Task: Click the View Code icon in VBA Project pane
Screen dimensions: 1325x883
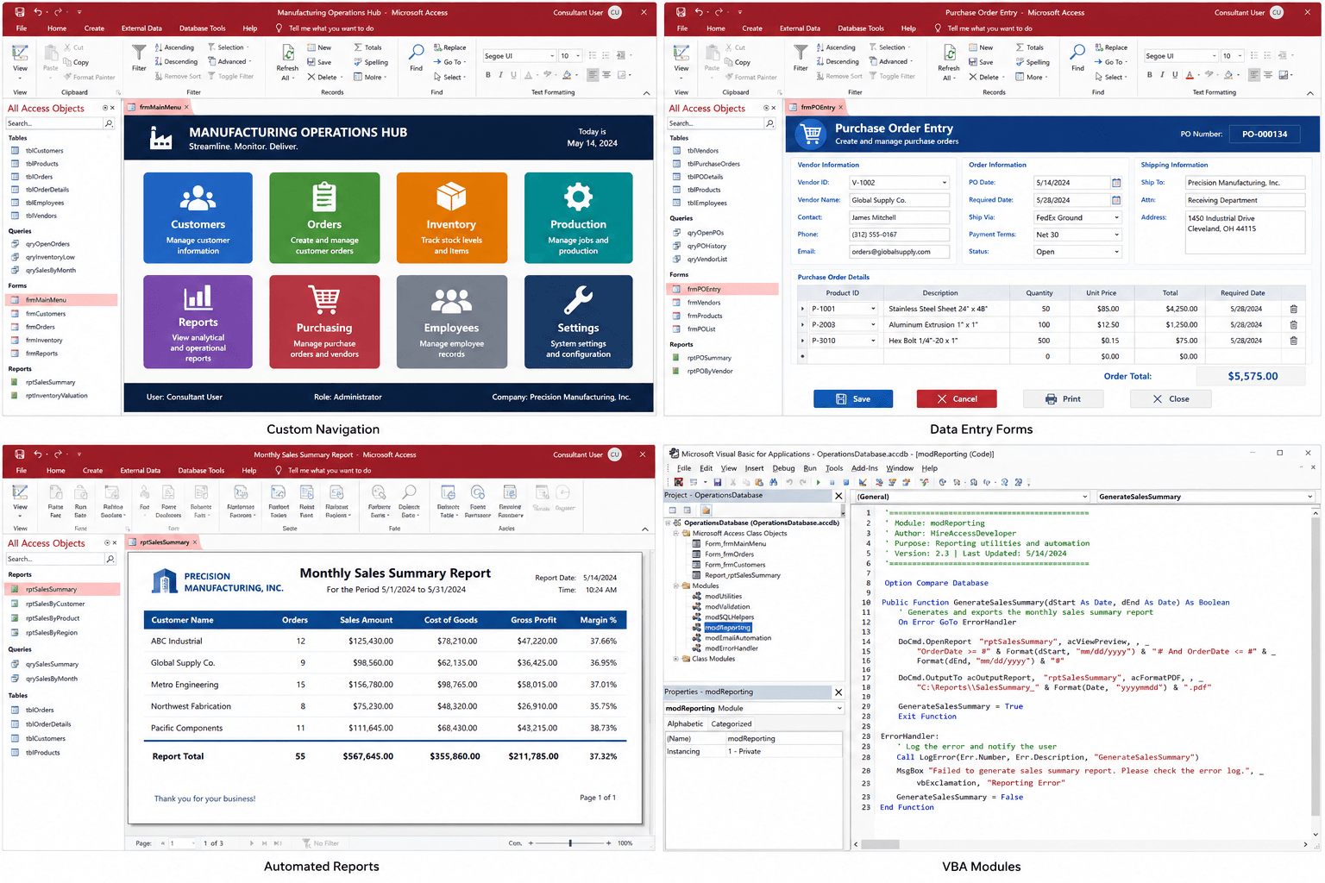Action: [673, 510]
